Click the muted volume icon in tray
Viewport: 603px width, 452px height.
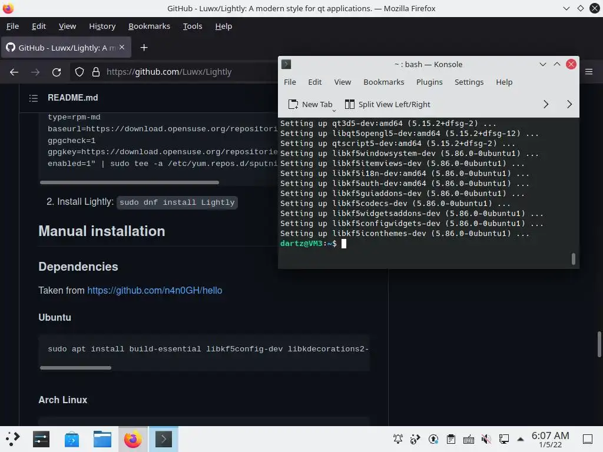pos(486,439)
